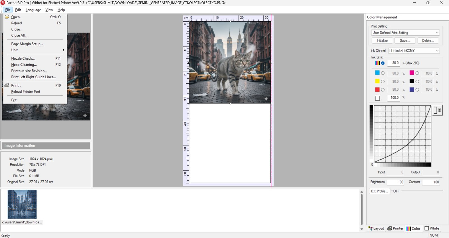
Task: Choose Nozzle Check from File menu
Action: coord(23,58)
